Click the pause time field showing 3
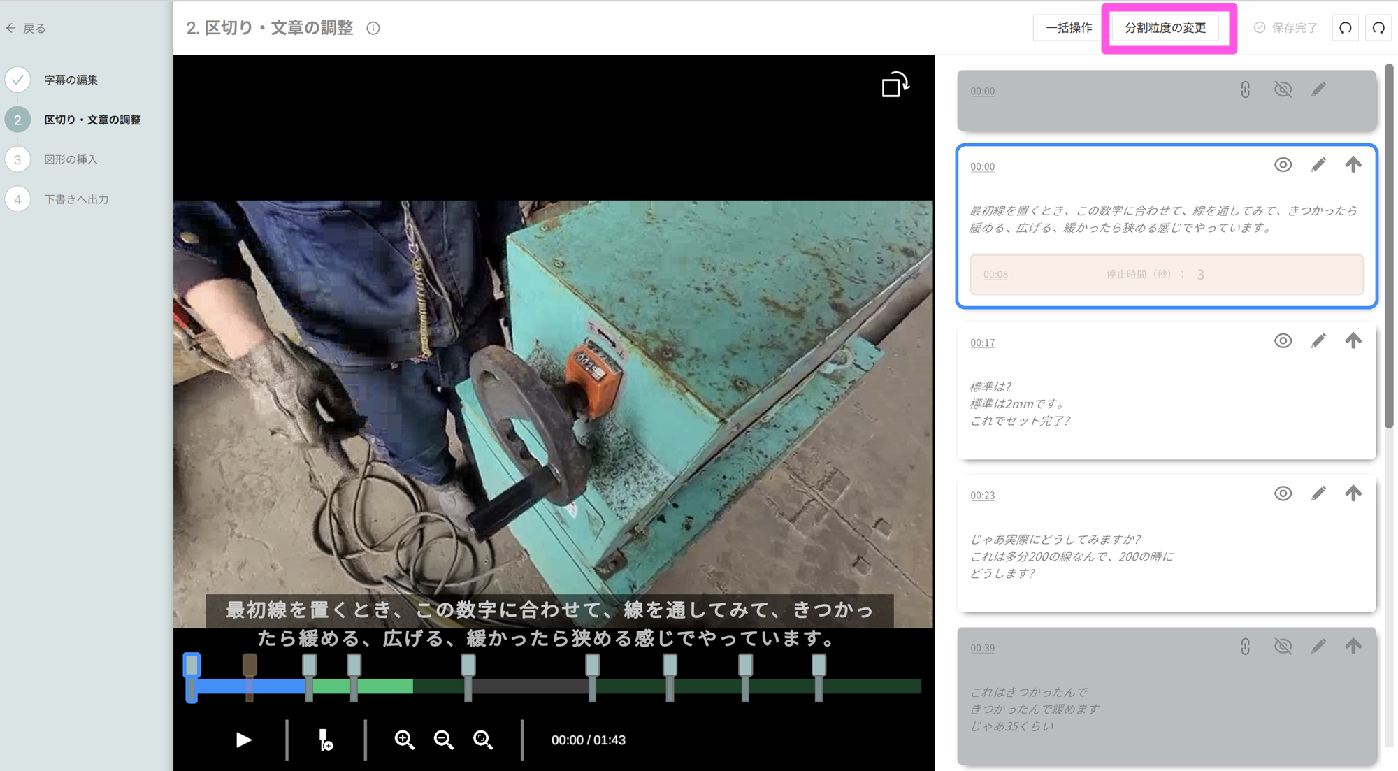Screen dimensions: 1398x771 pos(1200,275)
